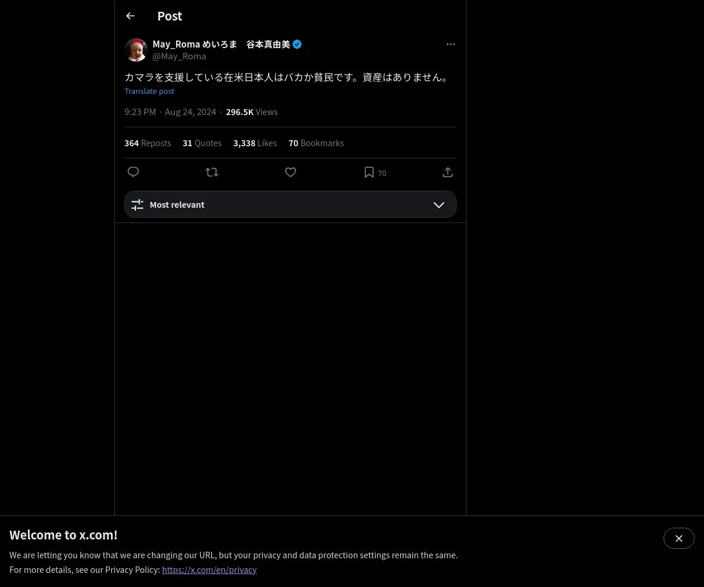This screenshot has height=587, width=704.
Task: Like the post with heart icon
Action: (290, 172)
